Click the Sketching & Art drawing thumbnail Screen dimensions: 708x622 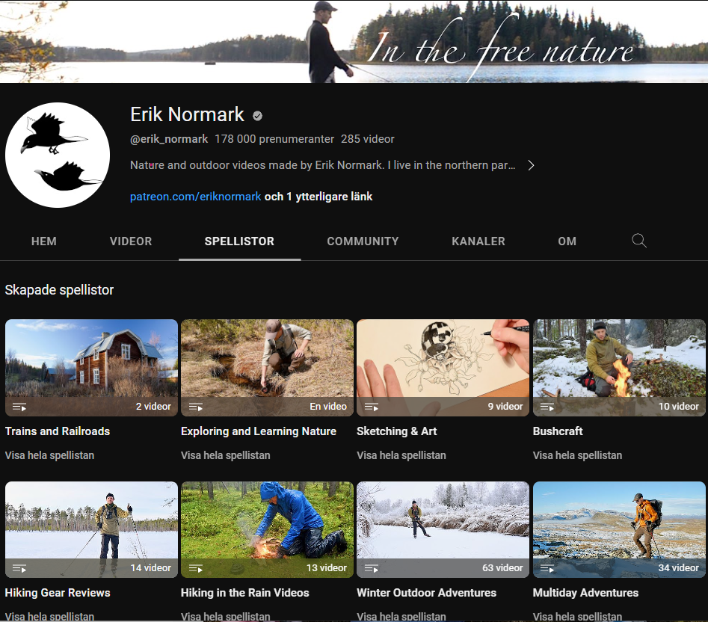pos(443,367)
